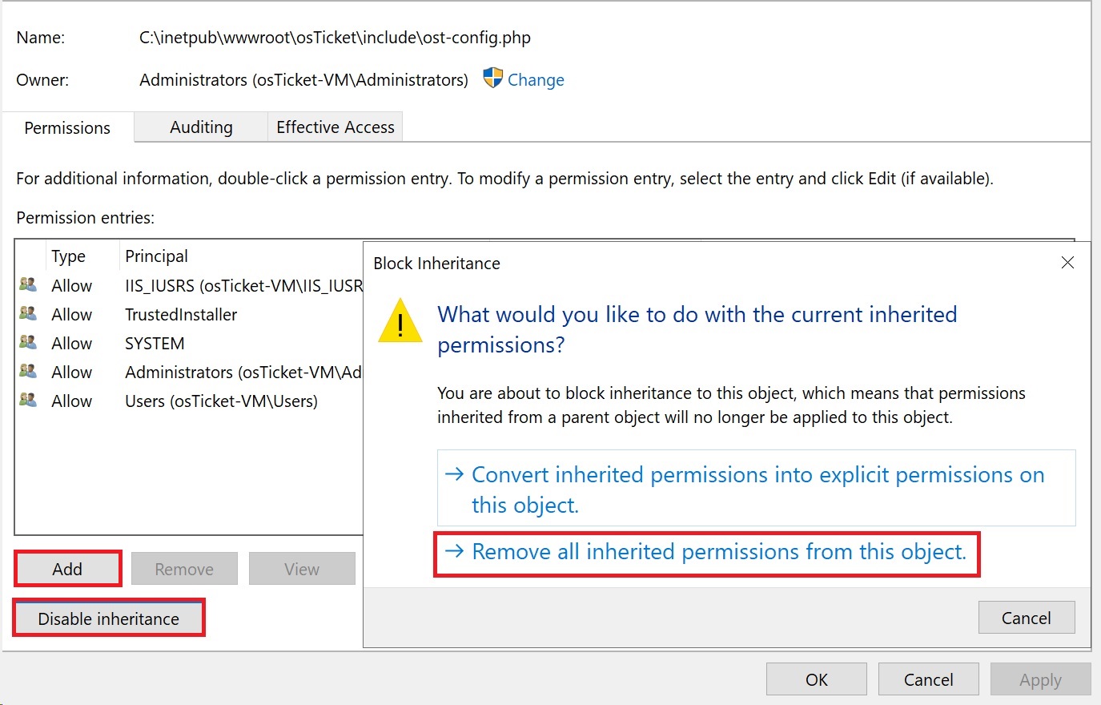The width and height of the screenshot is (1101, 705).
Task: Switch to the Auditing tab
Action: [201, 127]
